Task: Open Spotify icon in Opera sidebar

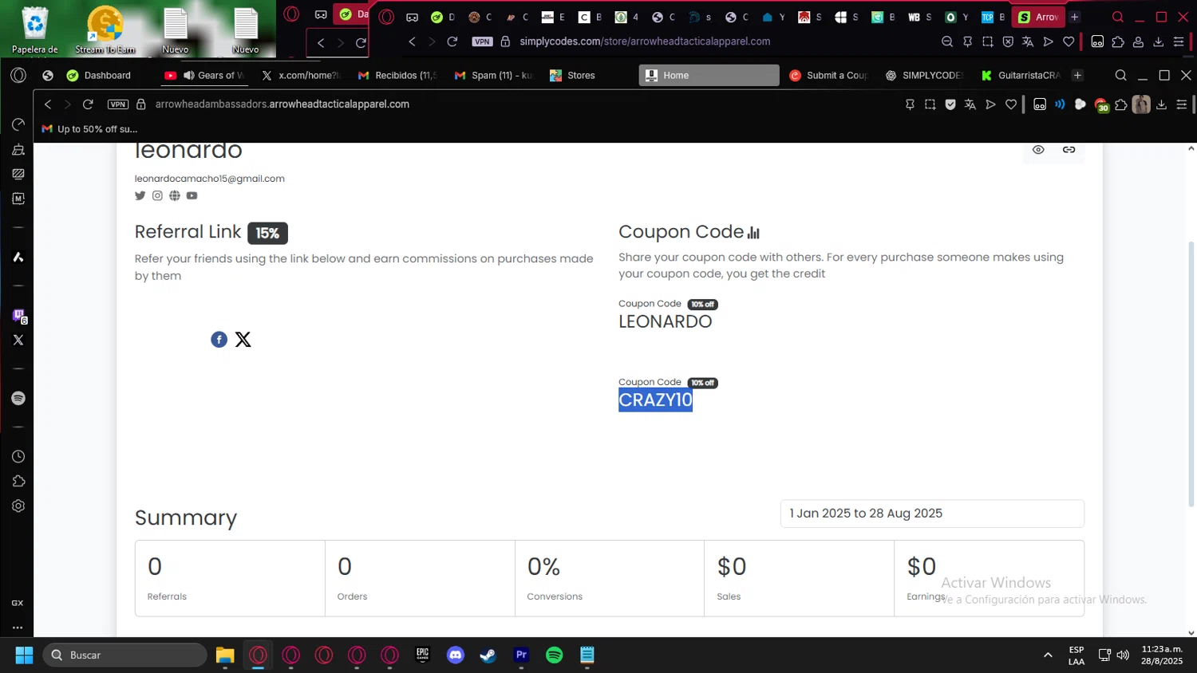Action: [x=18, y=398]
